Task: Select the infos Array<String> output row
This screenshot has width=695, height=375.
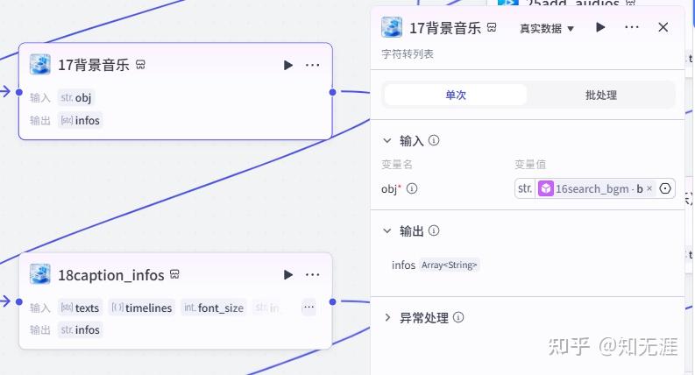Action: 436,265
